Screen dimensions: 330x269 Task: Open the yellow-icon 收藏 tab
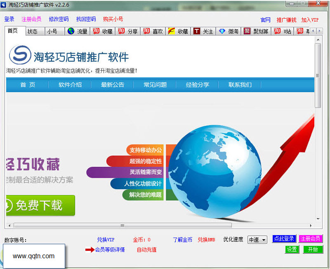click(178, 31)
